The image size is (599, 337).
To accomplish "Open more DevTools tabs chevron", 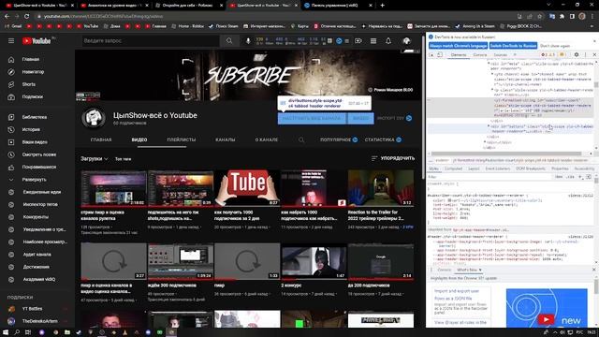I will (515, 54).
